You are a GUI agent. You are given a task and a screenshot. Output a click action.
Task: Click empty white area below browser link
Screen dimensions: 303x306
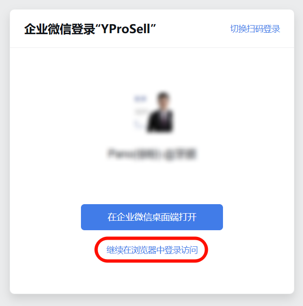click(152, 278)
